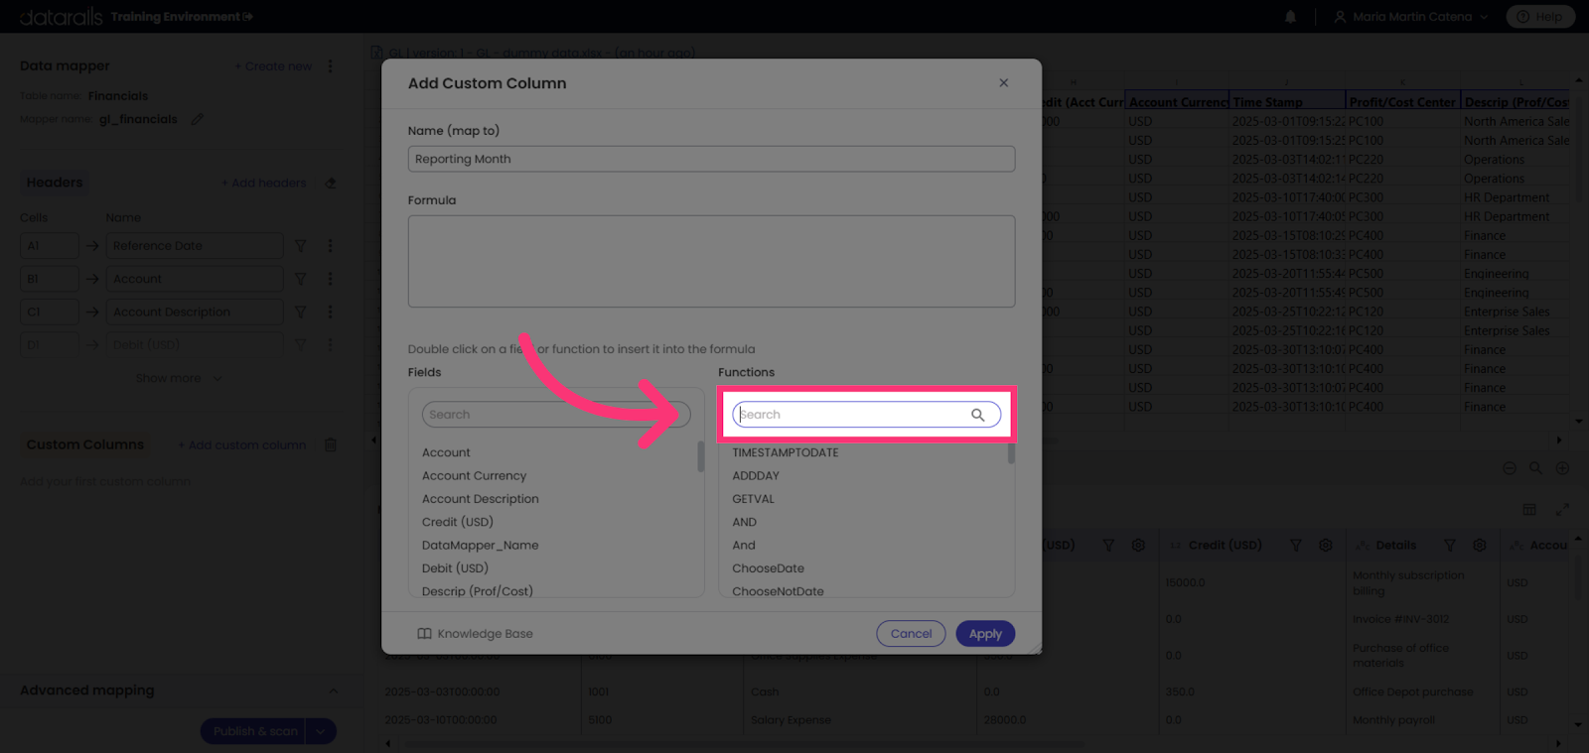Open Maria Martin Catena user dropdown

click(1410, 17)
